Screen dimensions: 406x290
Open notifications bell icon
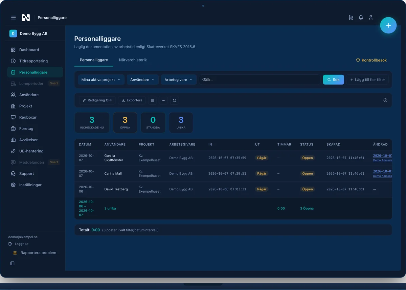(361, 17)
